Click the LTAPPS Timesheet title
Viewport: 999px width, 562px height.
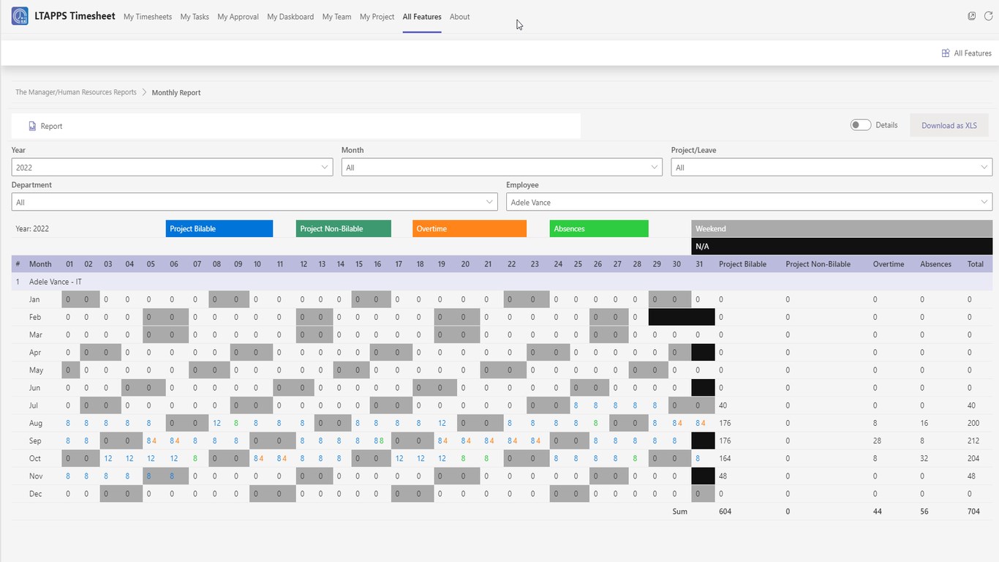(x=75, y=16)
